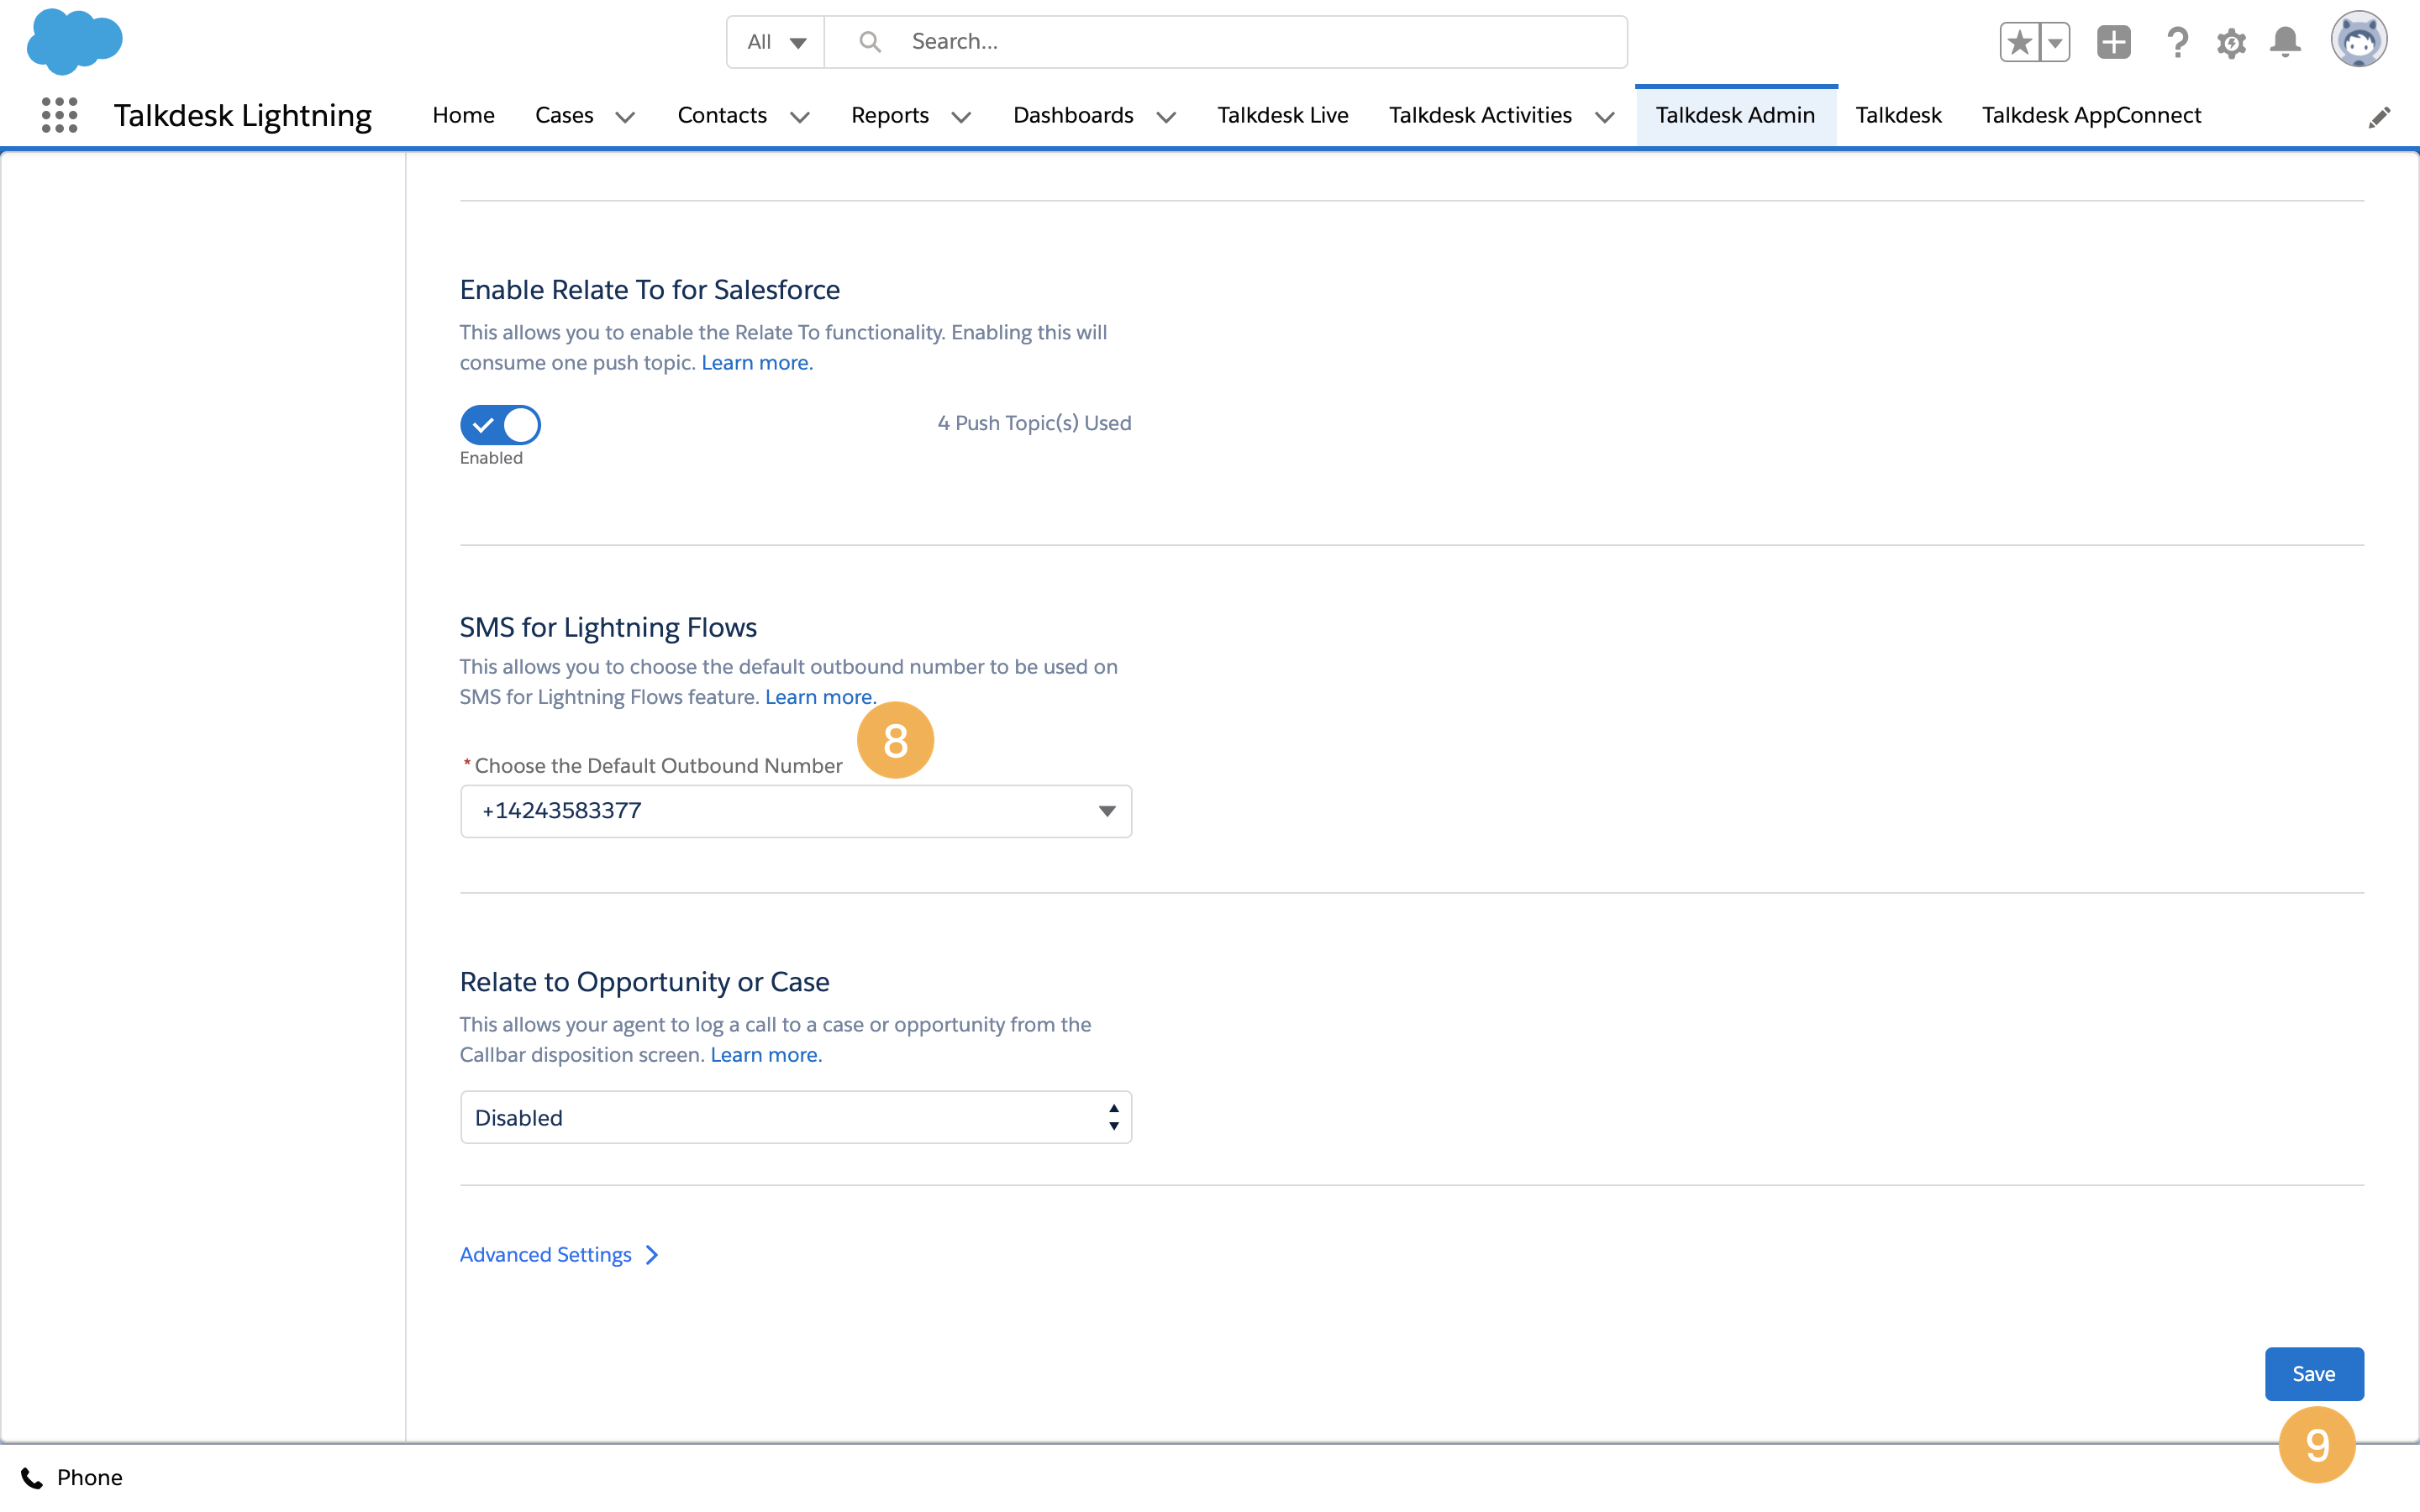Open the Talkdesk Activities tab

tap(1480, 115)
